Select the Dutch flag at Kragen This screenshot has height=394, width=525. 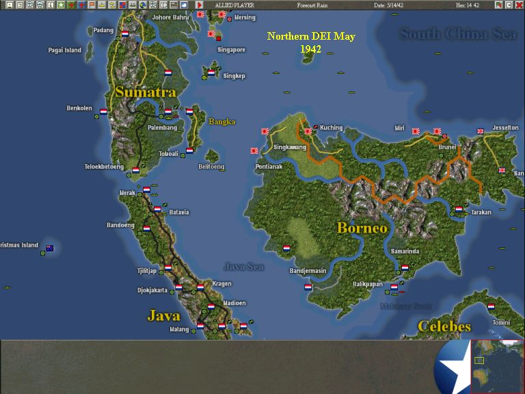click(x=200, y=287)
